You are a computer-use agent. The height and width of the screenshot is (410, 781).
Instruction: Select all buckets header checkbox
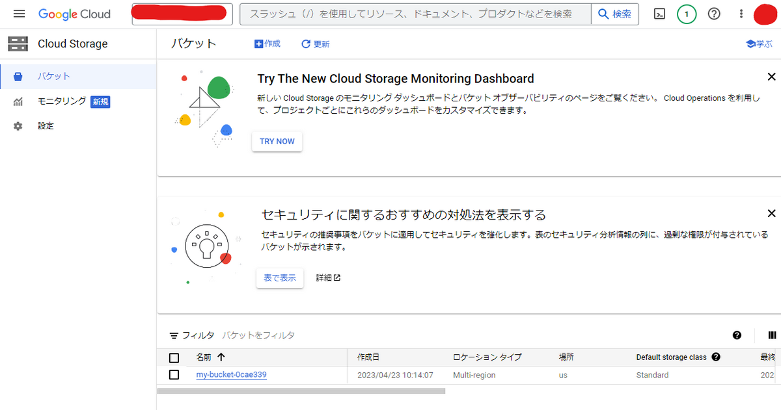click(x=174, y=357)
